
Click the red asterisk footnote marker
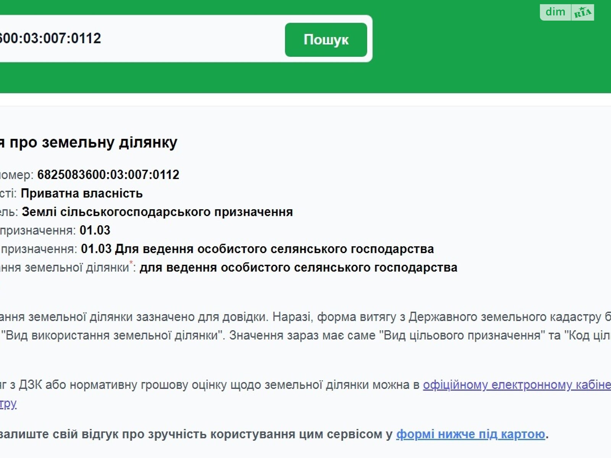[131, 263]
